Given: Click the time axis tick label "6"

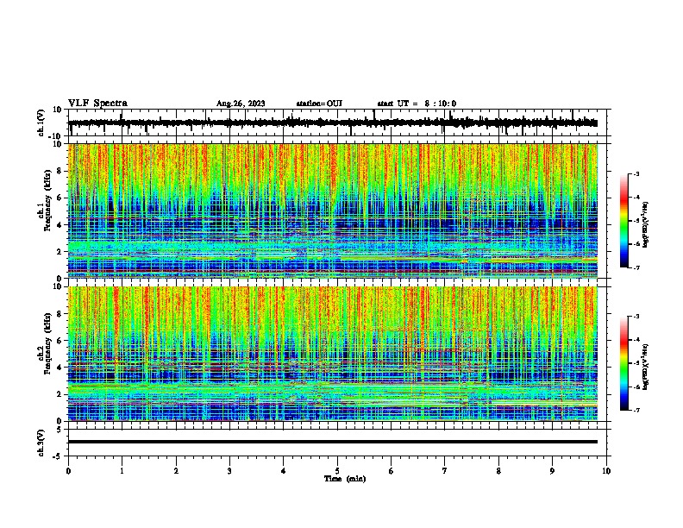Looking at the screenshot, I should (392, 471).
